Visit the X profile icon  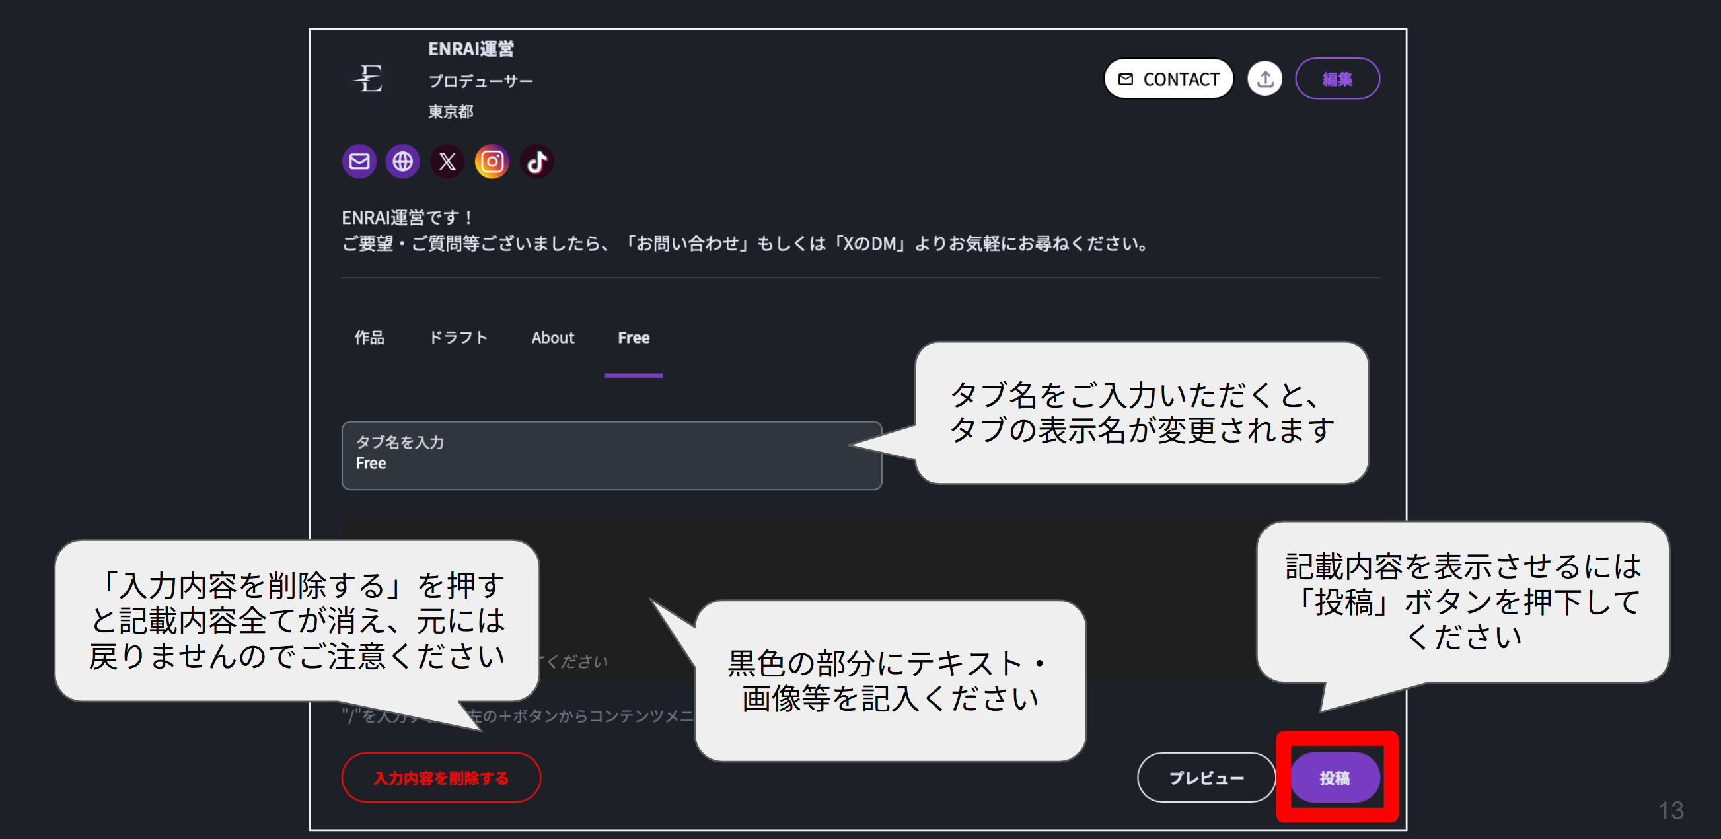[448, 162]
